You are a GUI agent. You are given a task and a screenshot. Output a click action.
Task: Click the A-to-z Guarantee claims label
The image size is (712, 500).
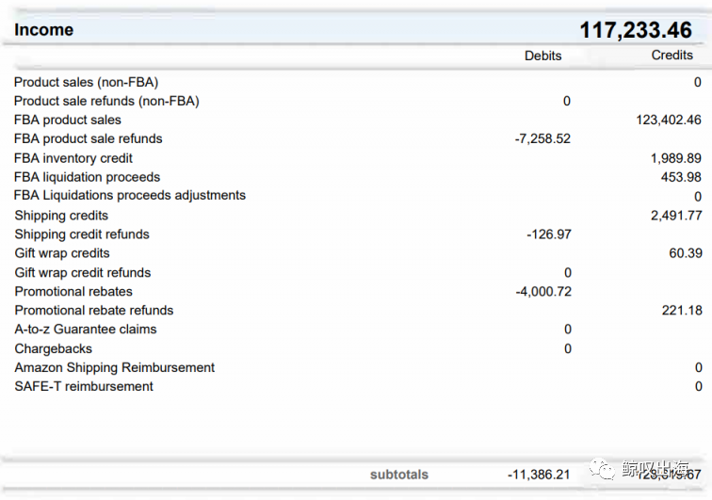(x=86, y=330)
